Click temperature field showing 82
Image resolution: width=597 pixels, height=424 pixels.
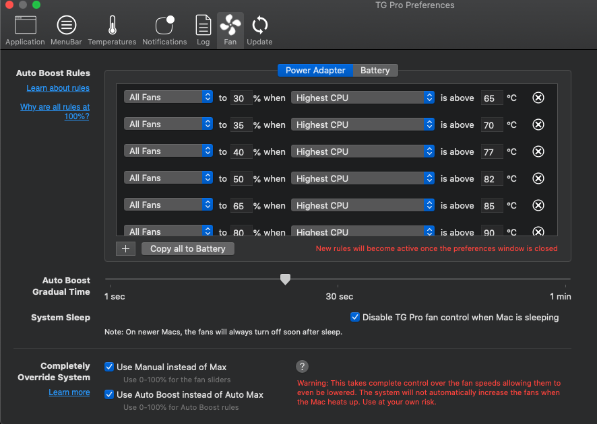(491, 179)
